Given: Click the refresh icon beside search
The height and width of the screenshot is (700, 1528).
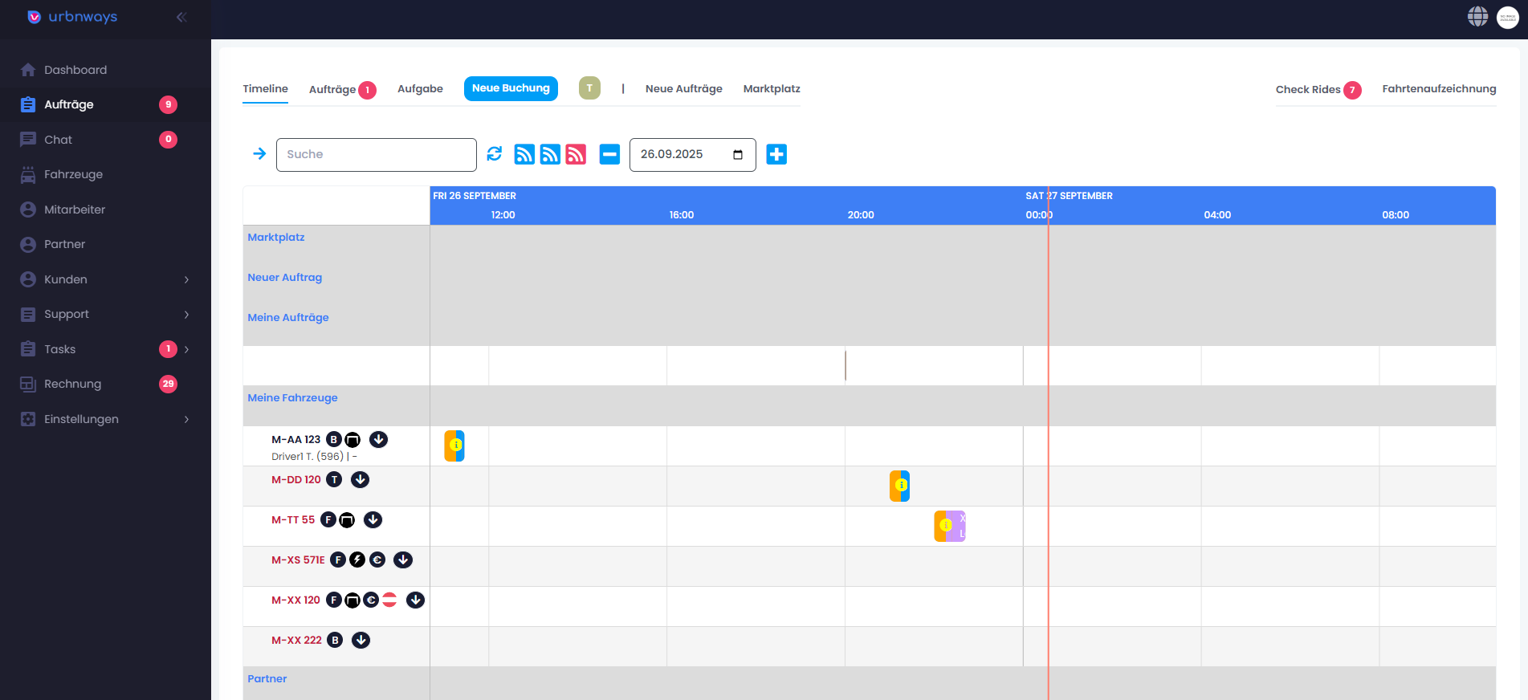Looking at the screenshot, I should pos(495,154).
